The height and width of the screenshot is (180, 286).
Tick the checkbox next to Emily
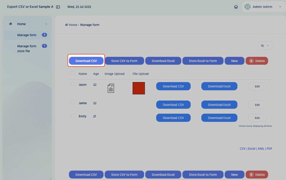click(73, 116)
